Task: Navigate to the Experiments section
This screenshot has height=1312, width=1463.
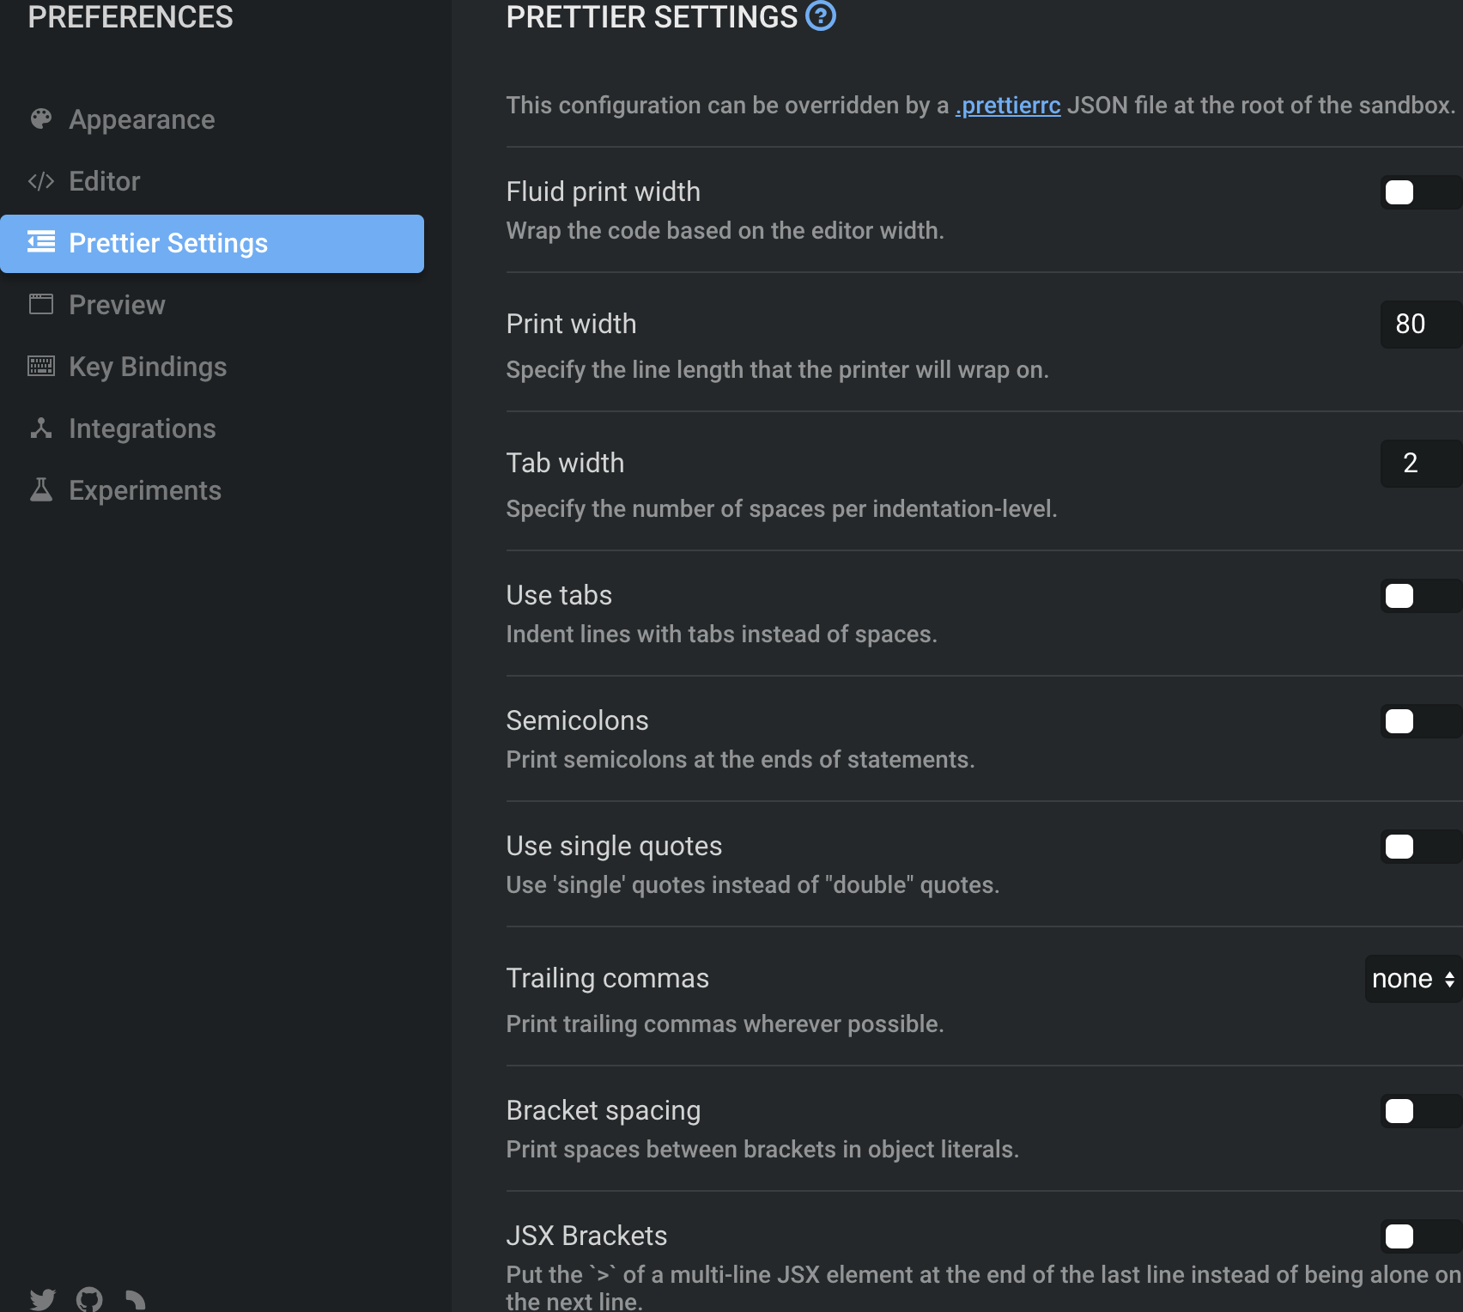Action: (x=144, y=489)
